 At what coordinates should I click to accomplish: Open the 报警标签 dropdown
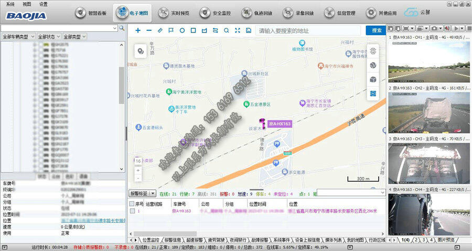(x=142, y=193)
